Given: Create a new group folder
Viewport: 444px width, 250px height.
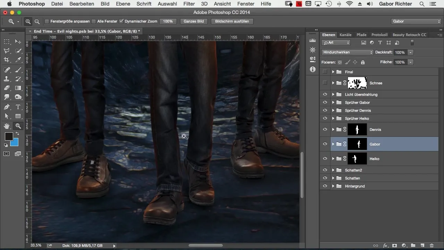Looking at the screenshot, I should point(413,245).
